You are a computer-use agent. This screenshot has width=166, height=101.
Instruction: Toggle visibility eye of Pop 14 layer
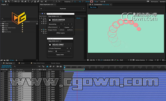[1, 95]
